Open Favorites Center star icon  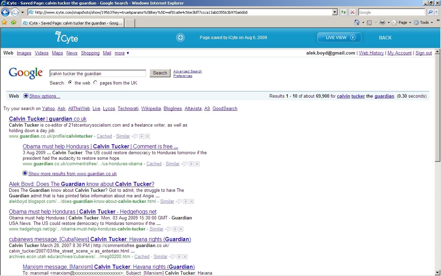[x=4, y=22]
